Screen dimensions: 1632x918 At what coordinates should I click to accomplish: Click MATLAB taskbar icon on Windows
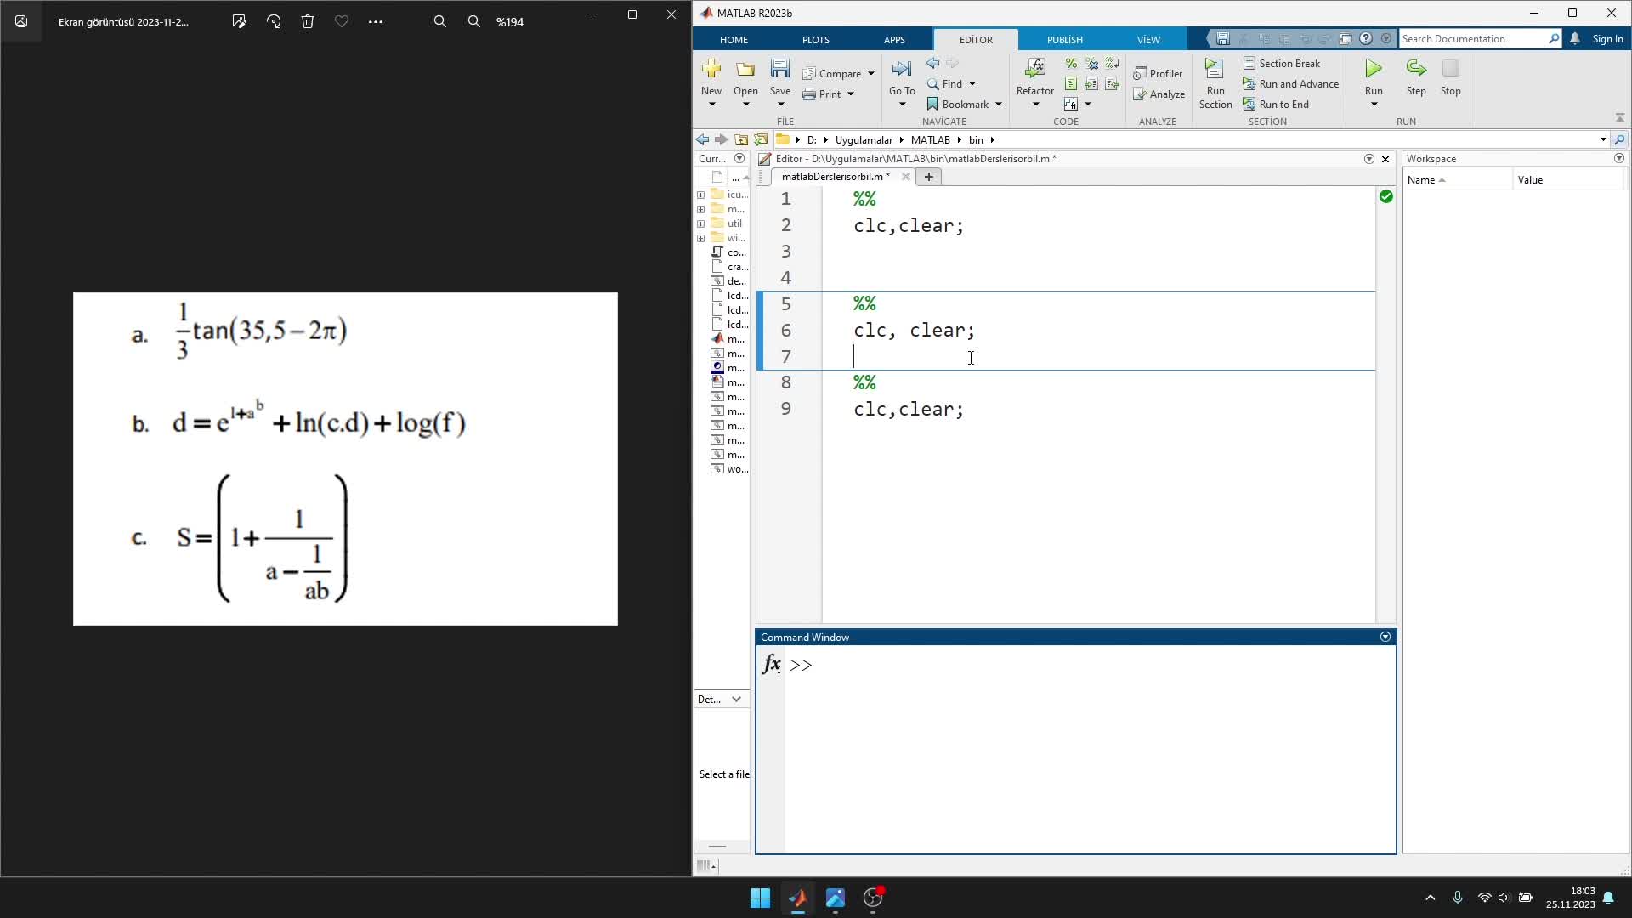[798, 897]
